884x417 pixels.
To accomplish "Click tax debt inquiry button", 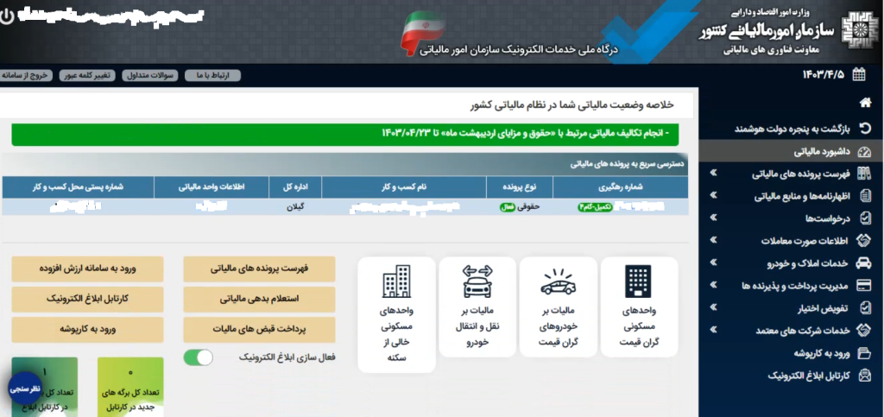I will [x=259, y=299].
